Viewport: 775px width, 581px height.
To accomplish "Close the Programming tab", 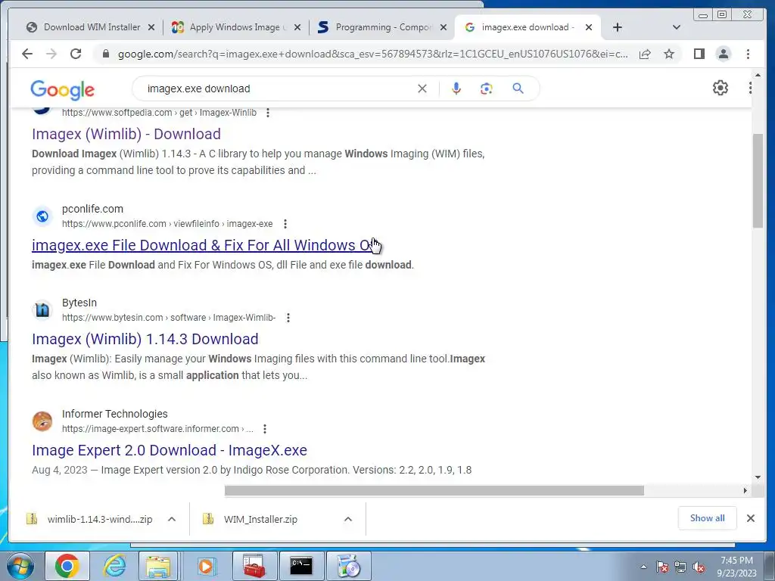I will tap(444, 27).
